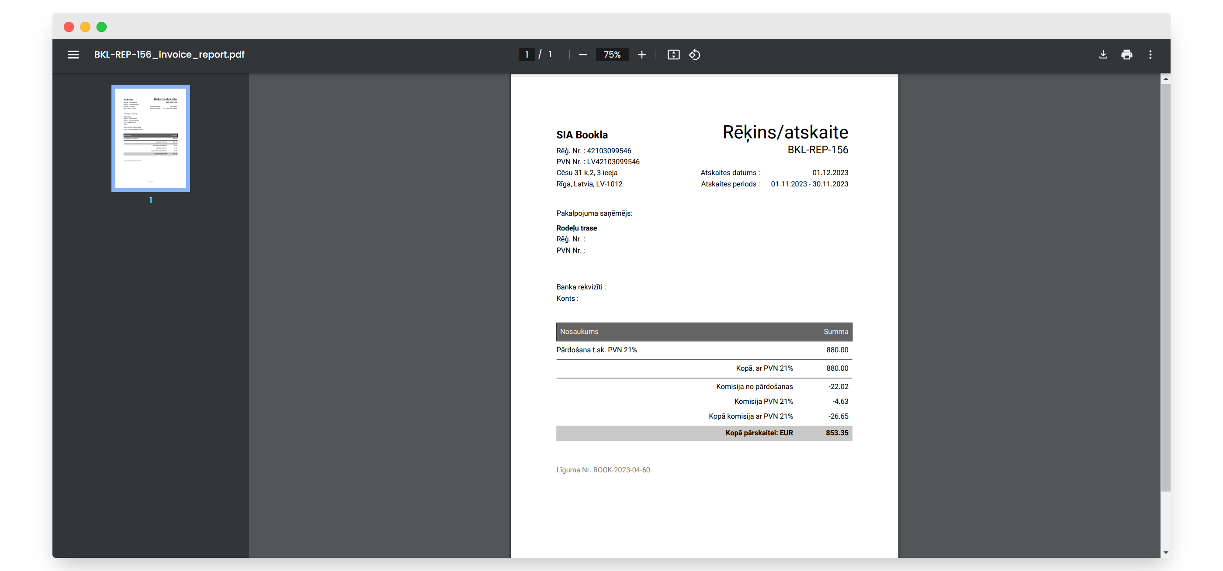The height and width of the screenshot is (571, 1223).
Task: Select the page 1 thumbnail
Action: pos(150,138)
